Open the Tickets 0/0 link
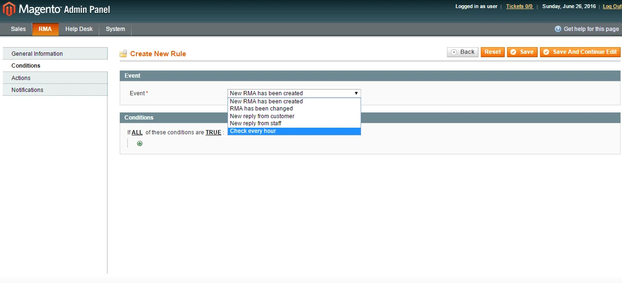Viewport: 622px width, 283px height. (x=519, y=6)
